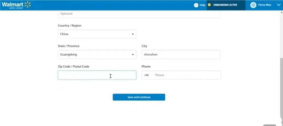This screenshot has width=283, height=126.
Task: Open the State / Province dropdown
Action: pyautogui.click(x=97, y=55)
